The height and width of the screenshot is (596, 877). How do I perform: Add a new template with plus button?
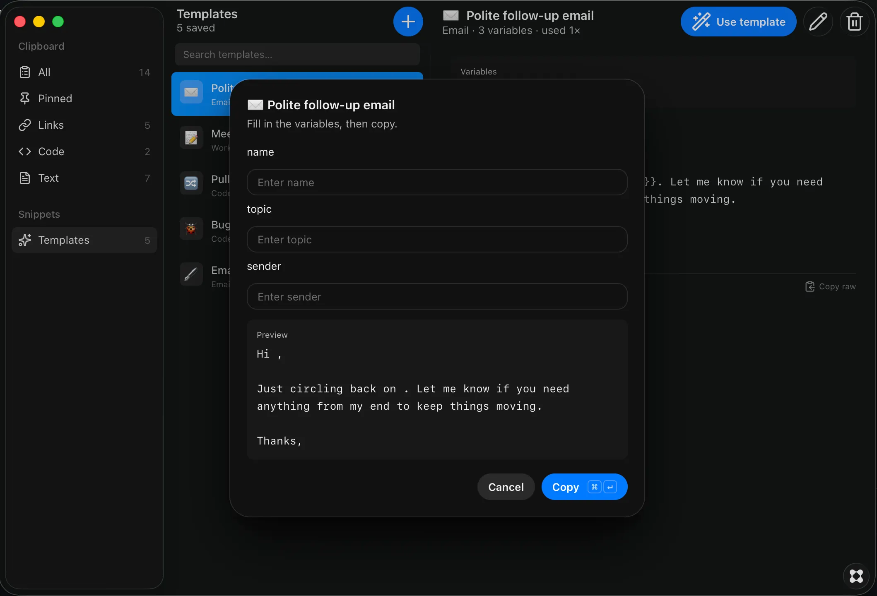tap(408, 22)
